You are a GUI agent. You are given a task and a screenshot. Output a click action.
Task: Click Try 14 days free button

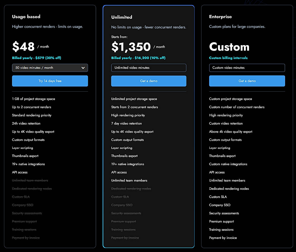(x=50, y=81)
